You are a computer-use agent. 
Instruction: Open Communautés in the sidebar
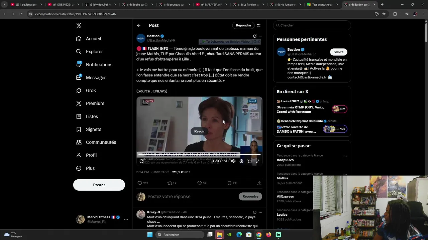coord(96,142)
